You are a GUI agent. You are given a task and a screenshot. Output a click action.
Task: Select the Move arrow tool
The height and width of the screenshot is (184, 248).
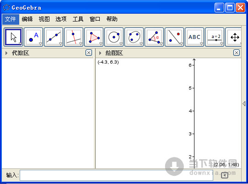pos(13,37)
